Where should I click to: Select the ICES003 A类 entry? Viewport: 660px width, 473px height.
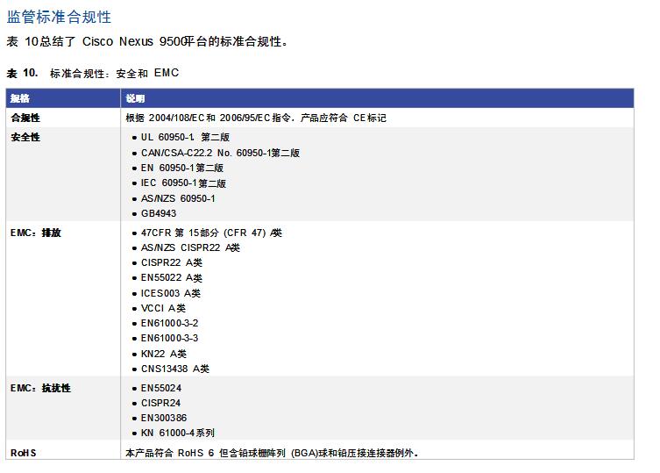pyautogui.click(x=171, y=293)
